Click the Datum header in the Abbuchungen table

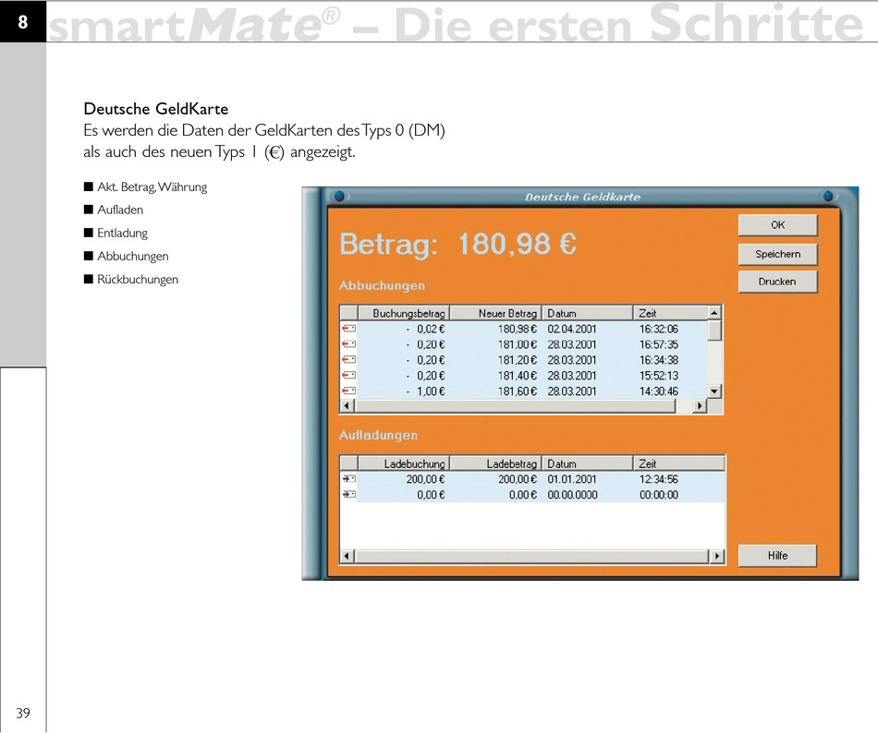588,313
